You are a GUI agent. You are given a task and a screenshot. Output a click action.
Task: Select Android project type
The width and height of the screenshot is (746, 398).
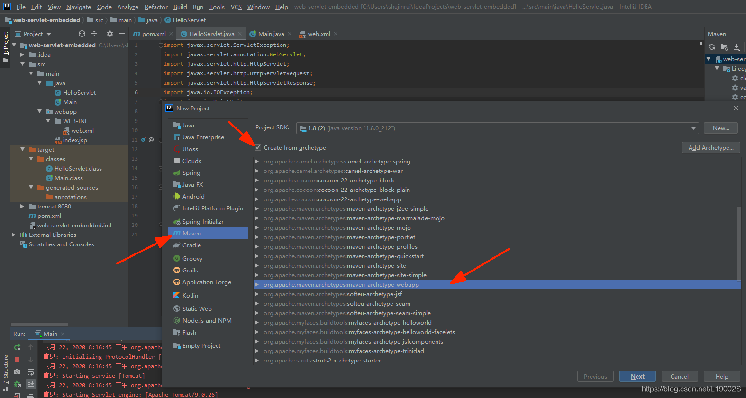[x=208, y=196]
